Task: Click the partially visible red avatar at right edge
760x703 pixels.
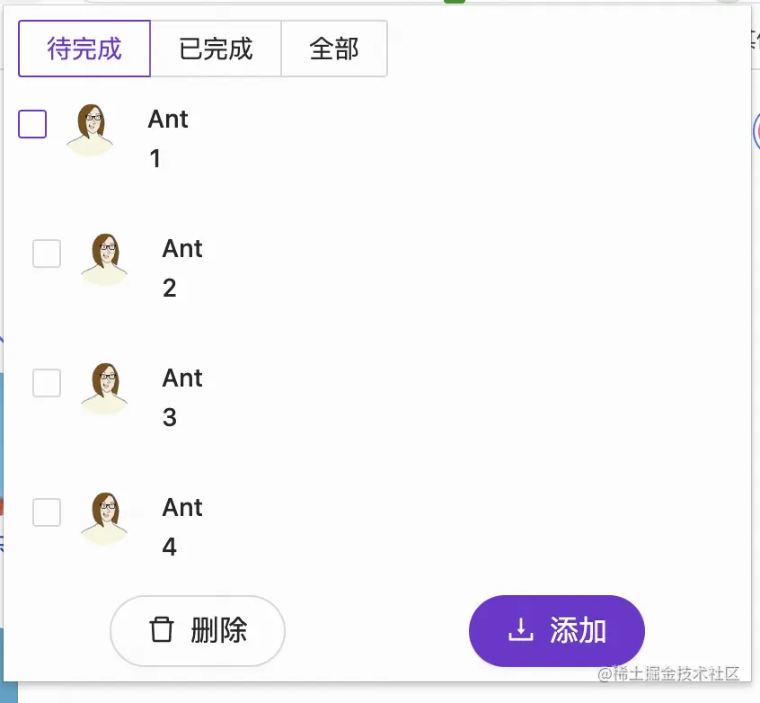Action: pos(756,130)
